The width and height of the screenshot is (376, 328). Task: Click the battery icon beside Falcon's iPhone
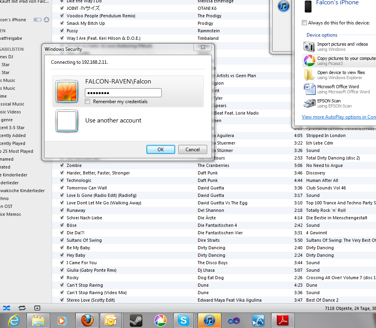click(37, 20)
